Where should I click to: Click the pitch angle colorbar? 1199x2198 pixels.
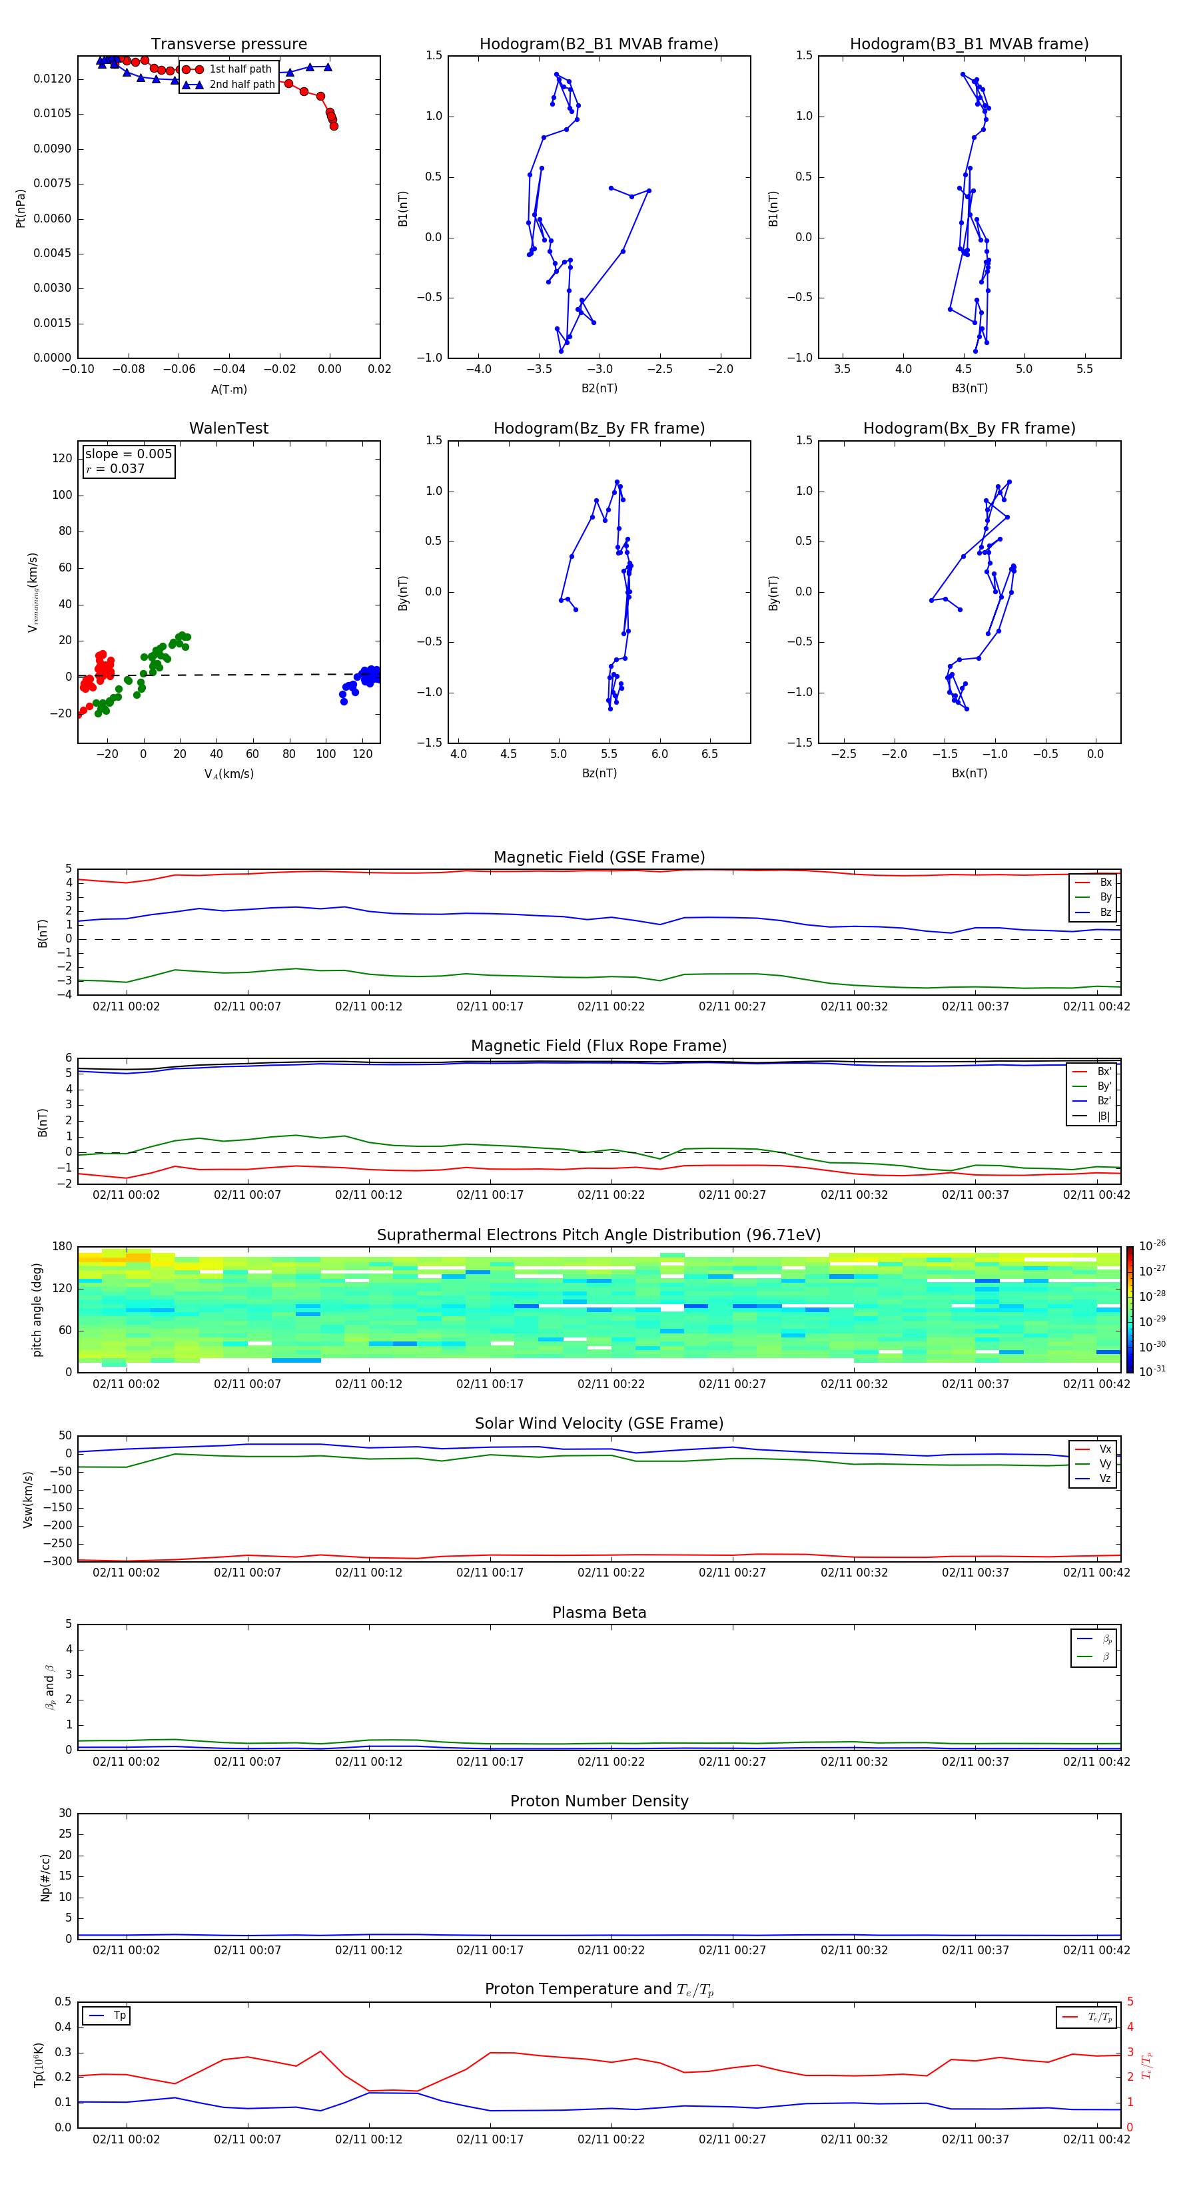point(1130,1309)
